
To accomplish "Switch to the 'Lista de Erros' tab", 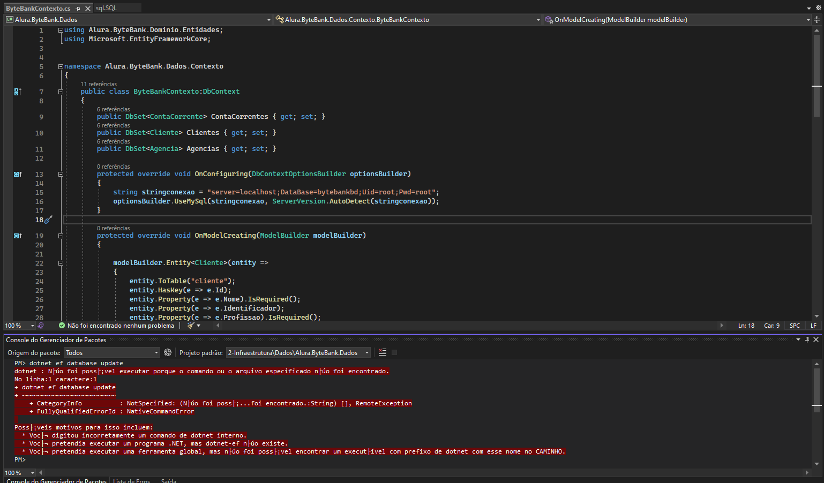I will pos(132,480).
